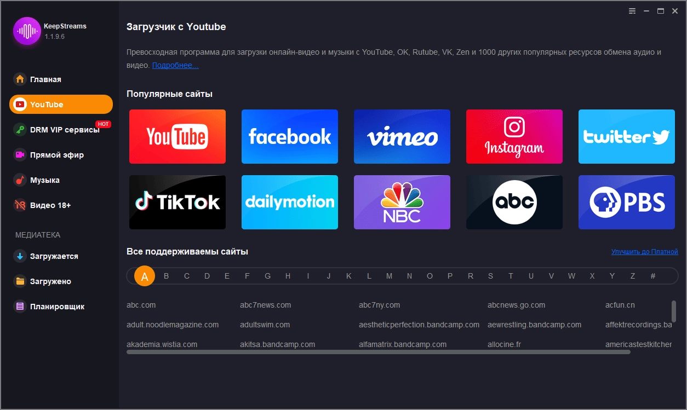This screenshot has height=410, width=687.
Task: Open Загружено library label
Action: [50, 281]
